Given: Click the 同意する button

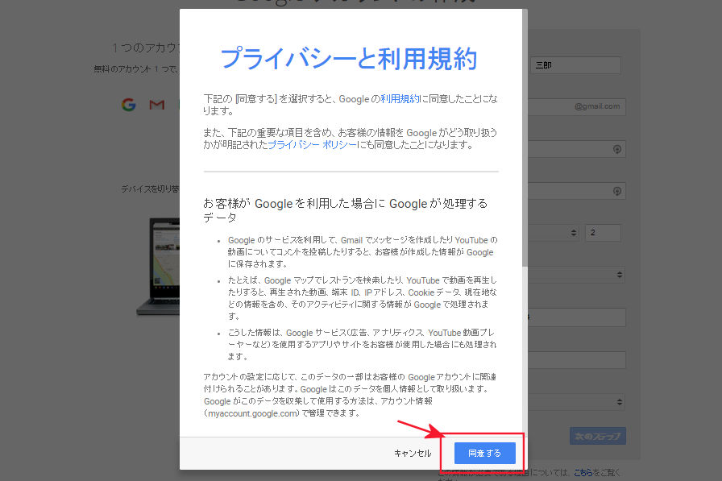Looking at the screenshot, I should pyautogui.click(x=484, y=454).
